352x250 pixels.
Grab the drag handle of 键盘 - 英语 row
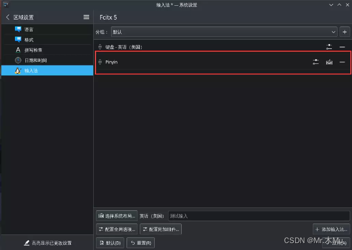pos(100,47)
